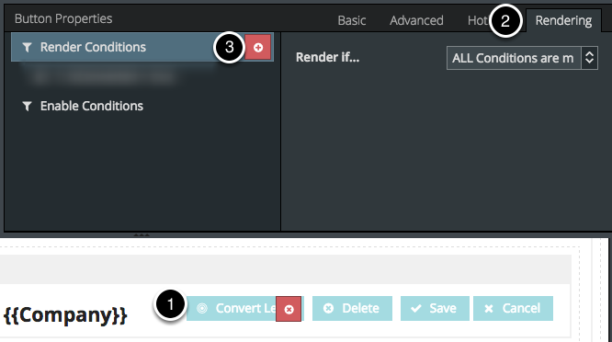Remove the Convert Lead button using red x
The width and height of the screenshot is (612, 342).
pos(289,309)
